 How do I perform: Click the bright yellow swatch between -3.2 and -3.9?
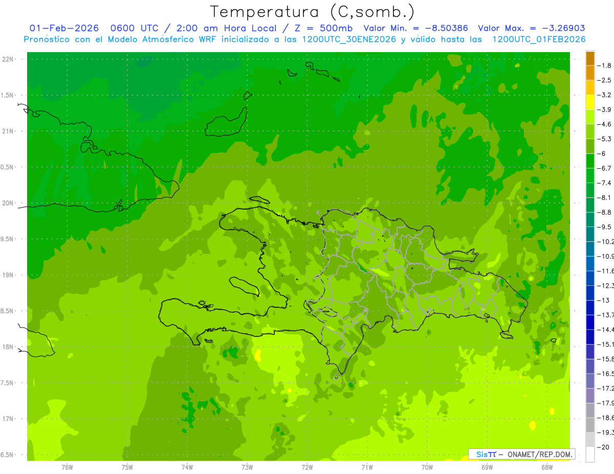pos(590,102)
